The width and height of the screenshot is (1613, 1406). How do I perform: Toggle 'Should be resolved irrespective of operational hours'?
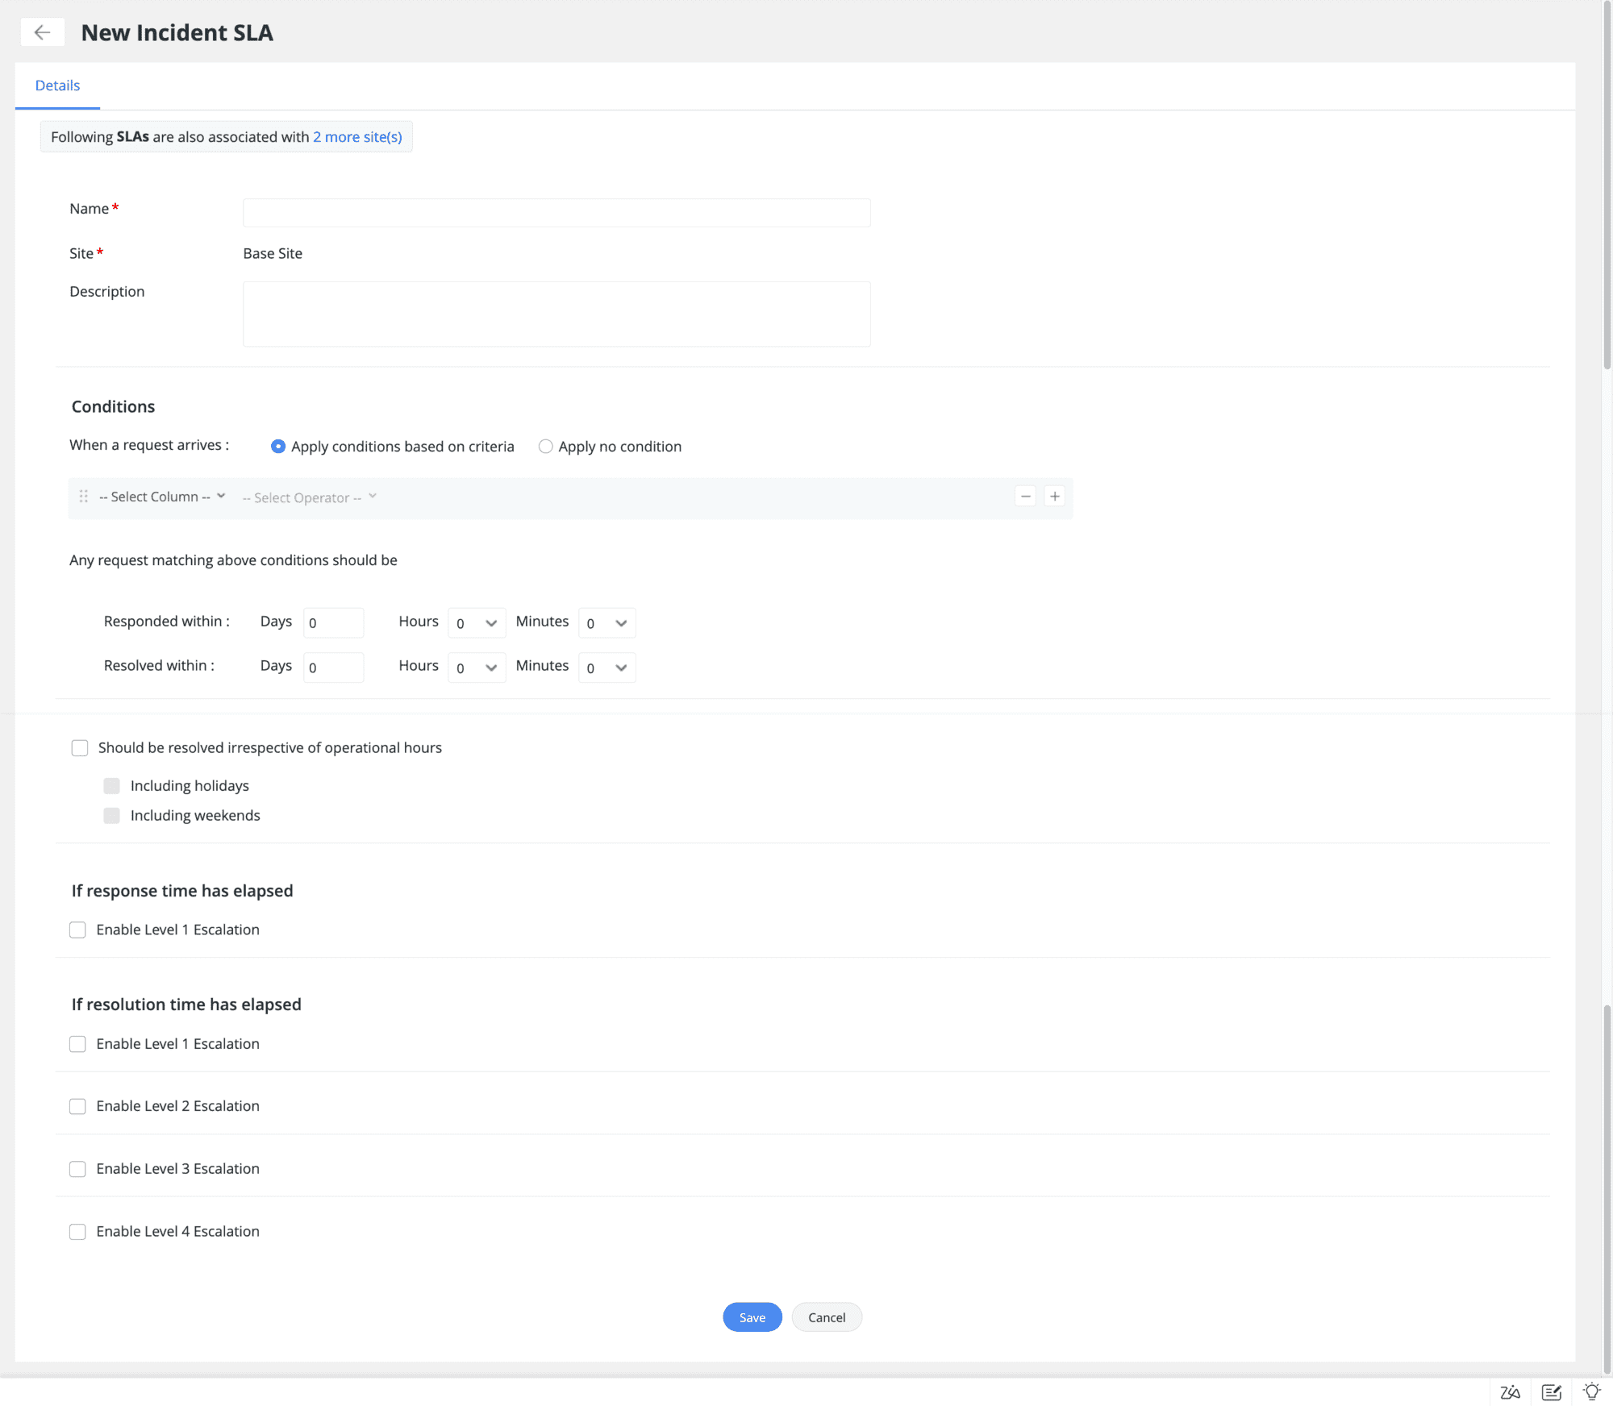(80, 747)
